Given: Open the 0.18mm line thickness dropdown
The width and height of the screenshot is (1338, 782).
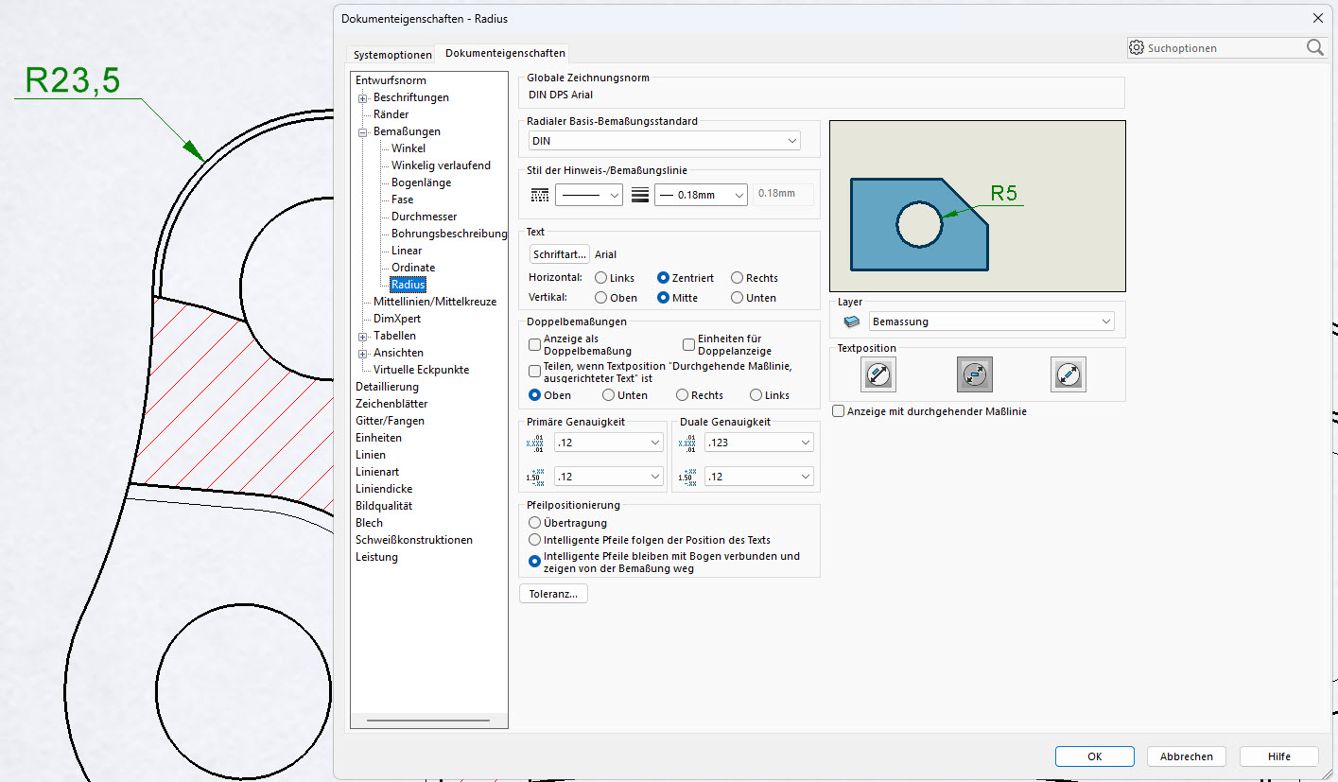Looking at the screenshot, I should (x=701, y=195).
